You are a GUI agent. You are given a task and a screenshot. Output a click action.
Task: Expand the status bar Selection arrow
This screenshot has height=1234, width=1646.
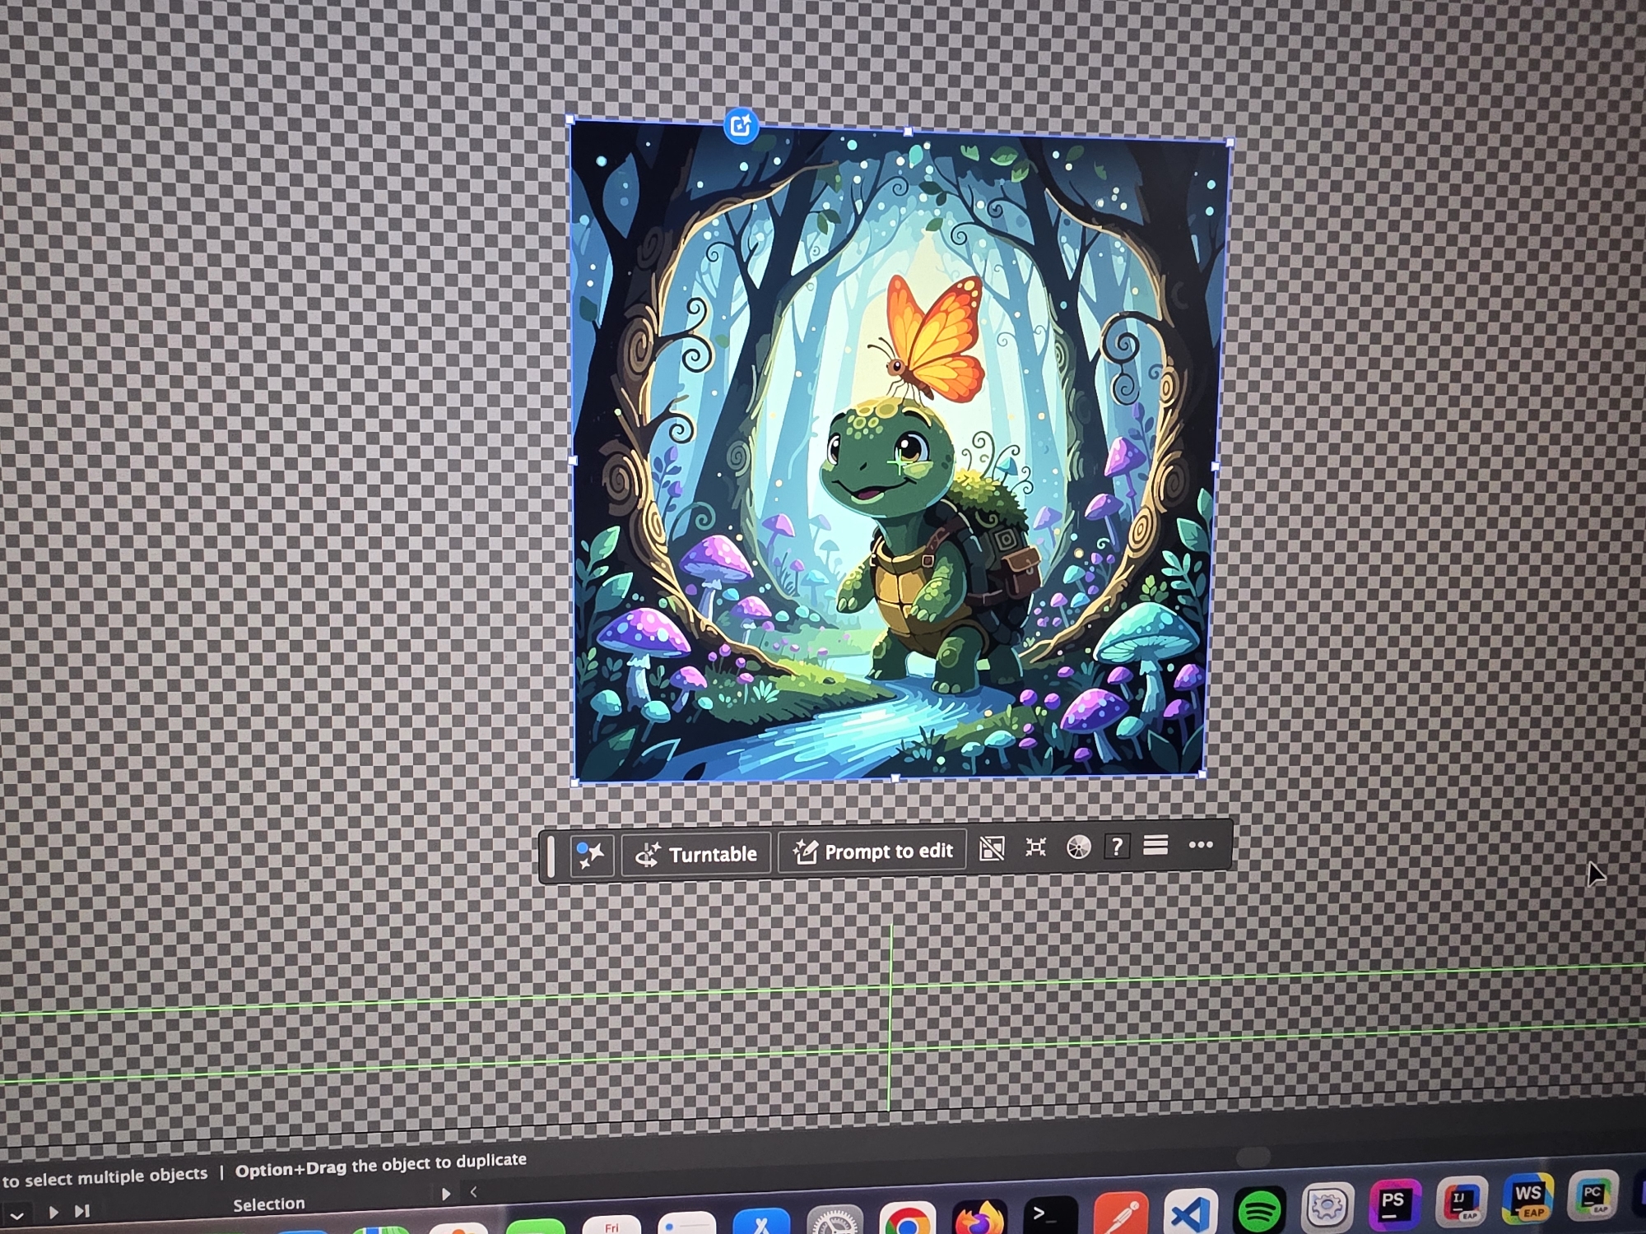(445, 1194)
